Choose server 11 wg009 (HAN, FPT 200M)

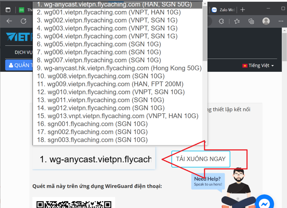pyautogui.click(x=117, y=84)
